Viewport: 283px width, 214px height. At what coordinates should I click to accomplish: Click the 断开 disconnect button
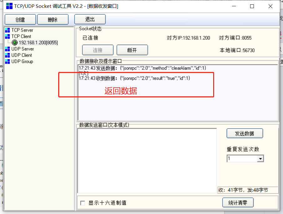point(132,50)
